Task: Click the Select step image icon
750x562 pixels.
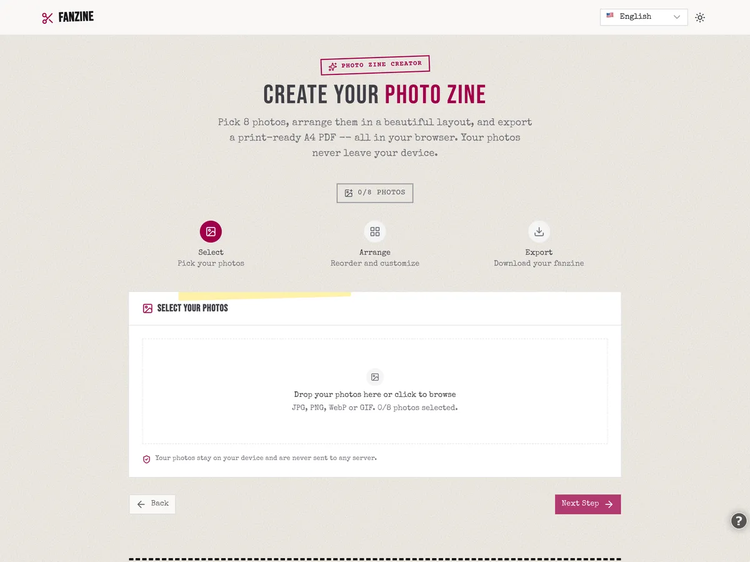Action: point(211,232)
